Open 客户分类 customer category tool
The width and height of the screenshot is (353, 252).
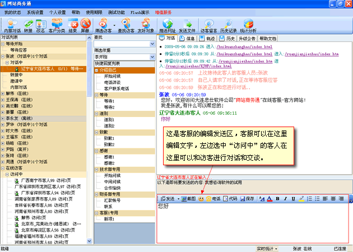56,25
